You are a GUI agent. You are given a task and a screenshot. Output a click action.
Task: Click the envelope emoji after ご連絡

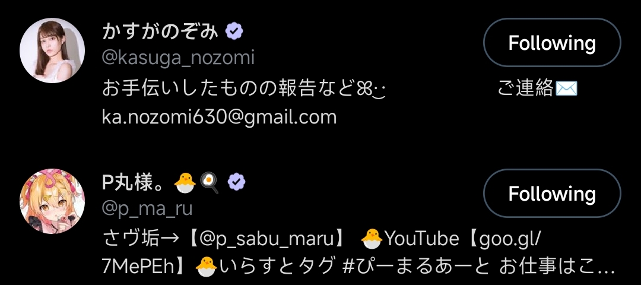pos(567,88)
